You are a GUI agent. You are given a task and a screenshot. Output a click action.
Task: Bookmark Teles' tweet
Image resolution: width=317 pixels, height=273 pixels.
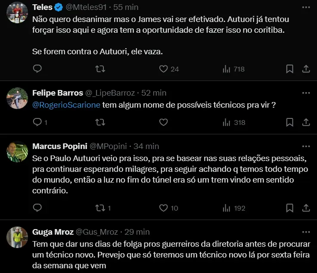point(290,69)
